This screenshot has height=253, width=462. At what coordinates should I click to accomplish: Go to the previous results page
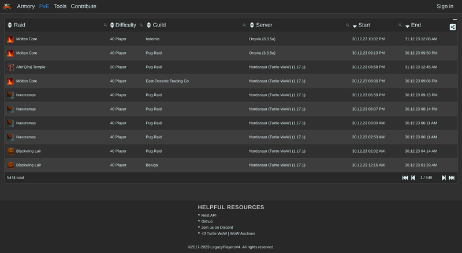coord(413,178)
